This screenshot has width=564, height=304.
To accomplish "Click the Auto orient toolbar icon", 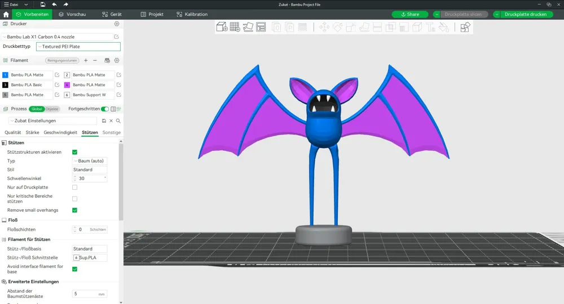I will (x=248, y=27).
